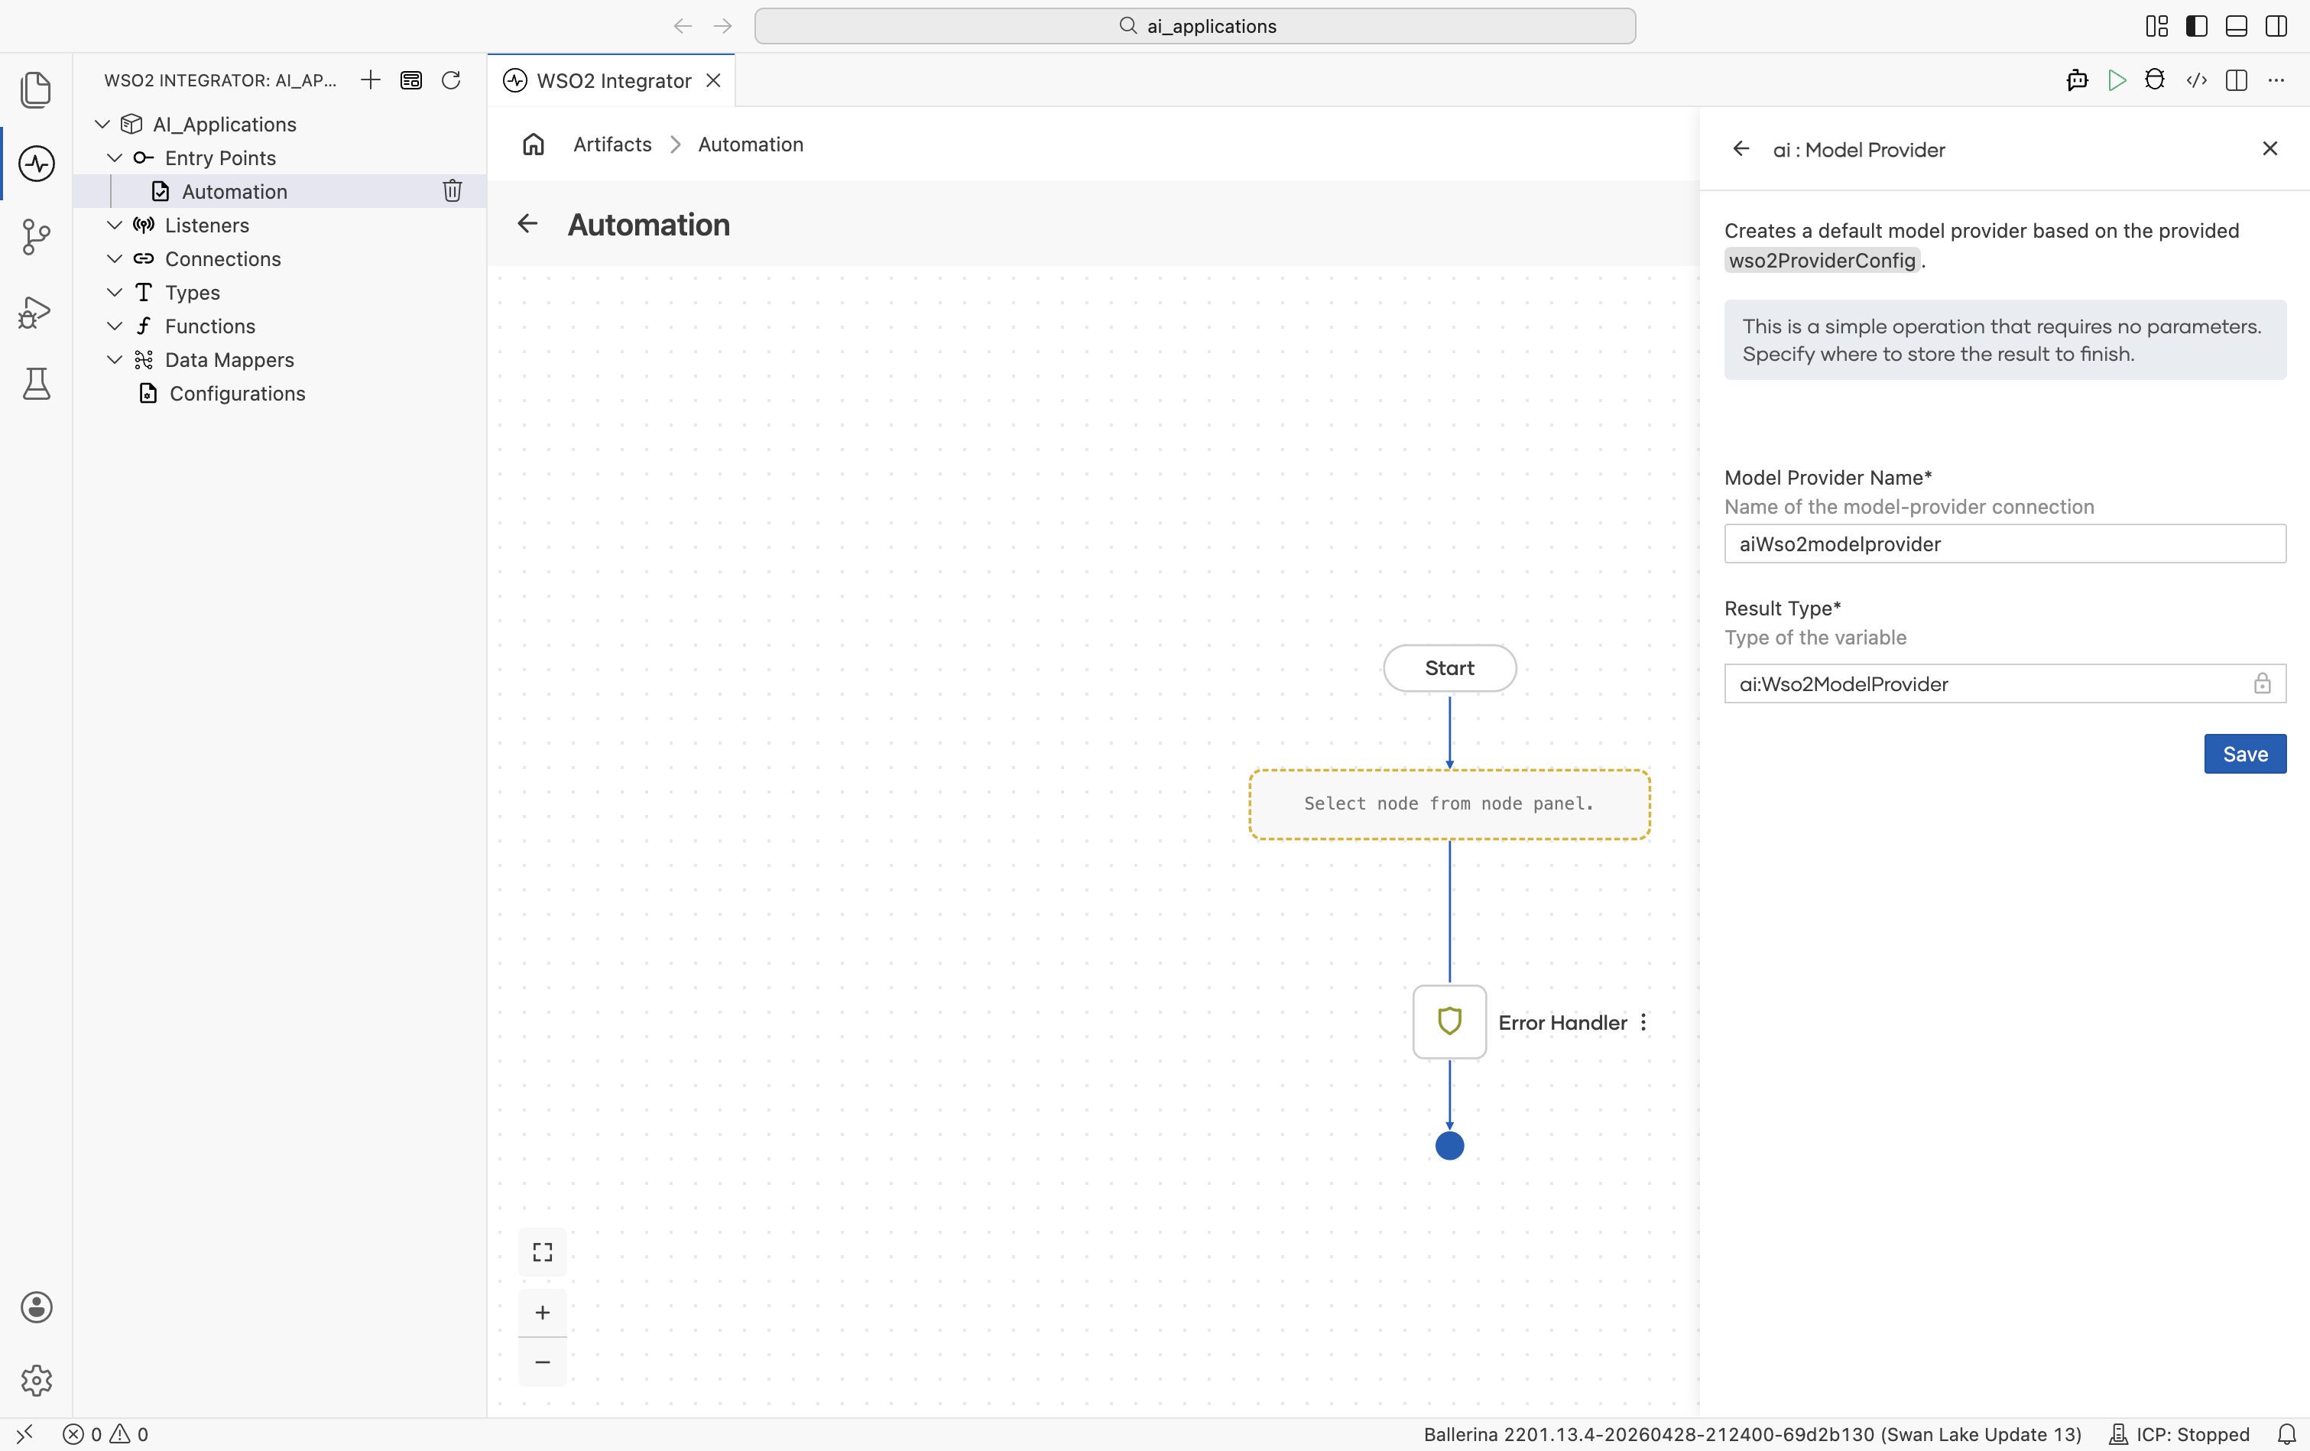This screenshot has height=1451, width=2310.
Task: Split the editor to the right
Action: pos(2236,80)
